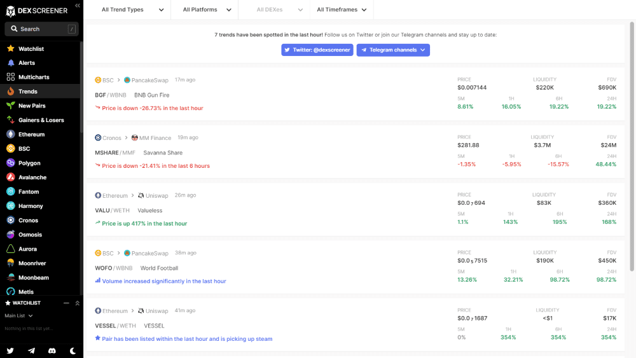Collapse the sidebar with double-chevron icon
This screenshot has width=636, height=358.
[x=78, y=6]
